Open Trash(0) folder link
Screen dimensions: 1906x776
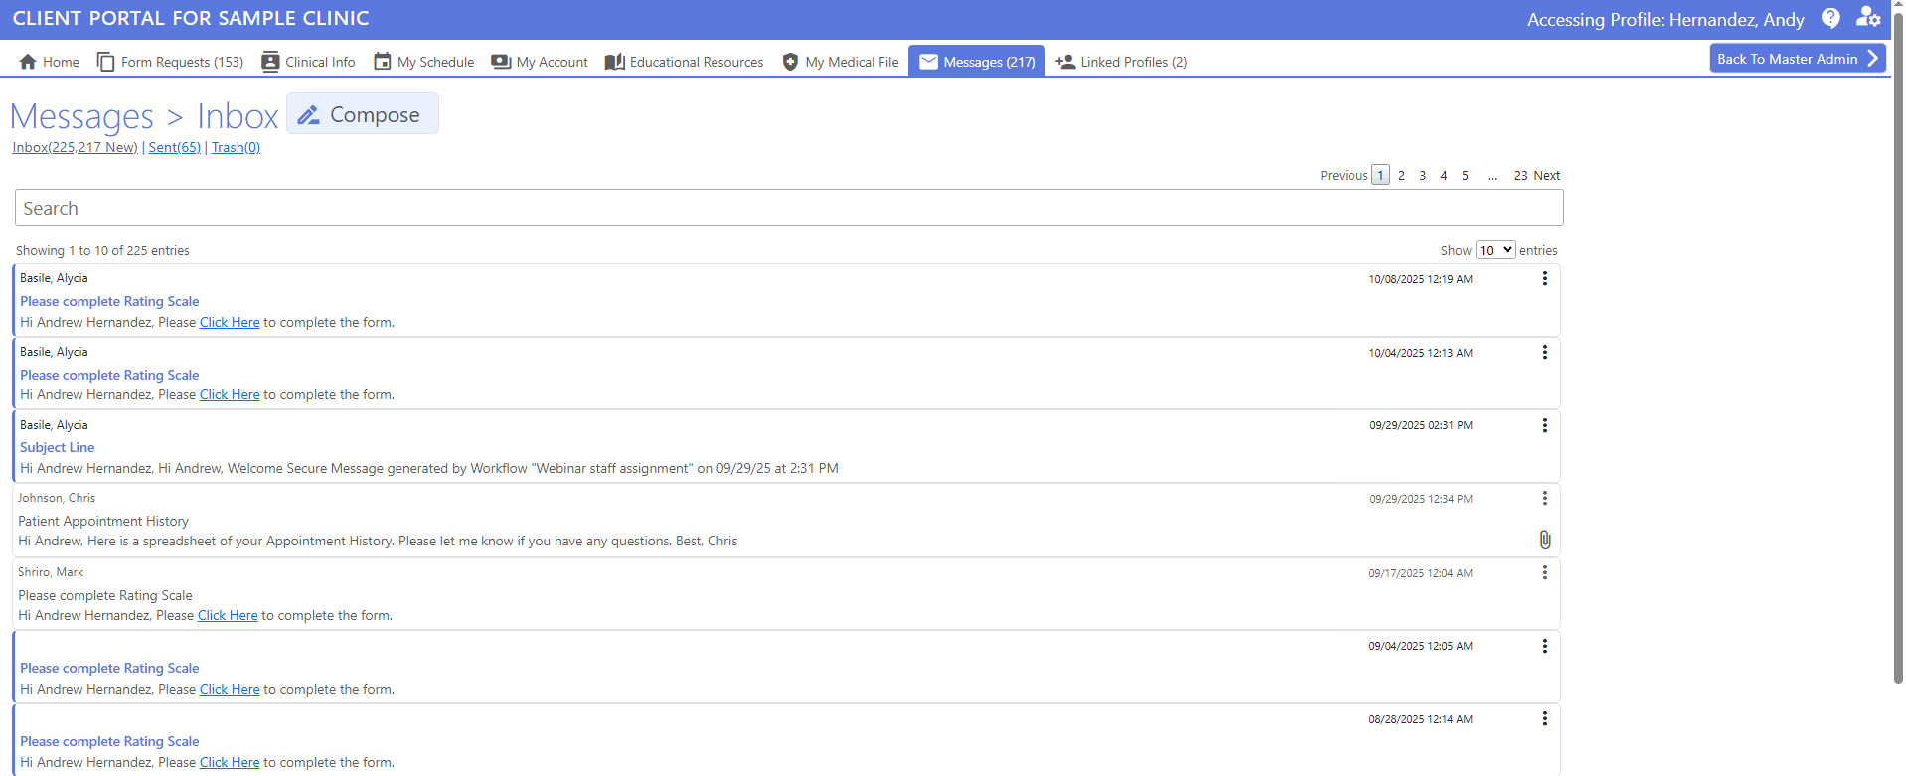pos(236,147)
